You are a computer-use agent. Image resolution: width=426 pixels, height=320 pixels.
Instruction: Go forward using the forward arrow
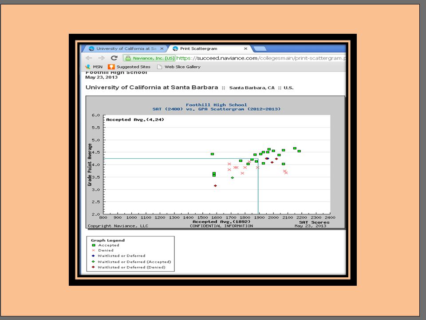[x=101, y=58]
